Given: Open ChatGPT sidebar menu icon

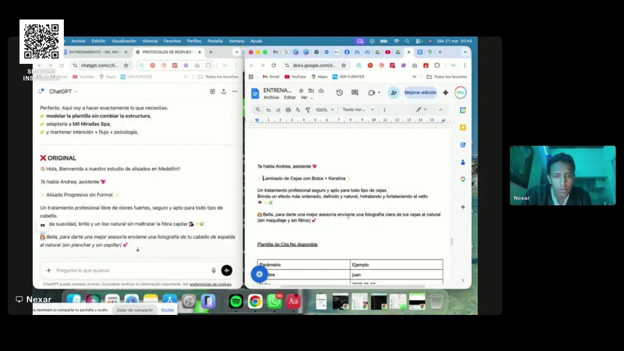Looking at the screenshot, I should pyautogui.click(x=41, y=91).
